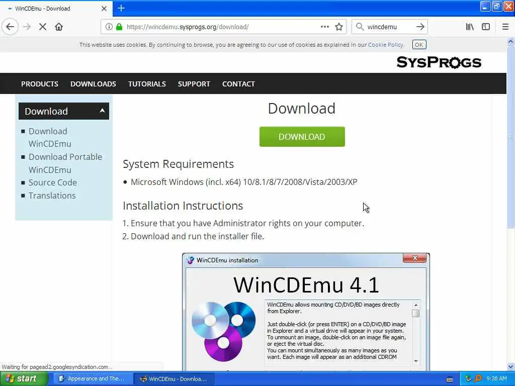Click the language bar keyboard icon in taskbar

(x=450, y=379)
